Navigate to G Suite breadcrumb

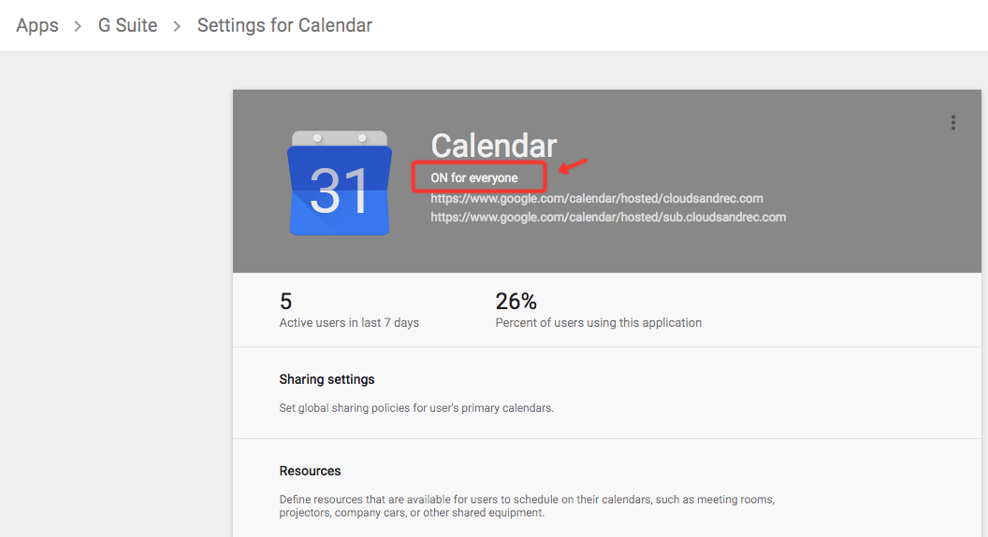[127, 25]
